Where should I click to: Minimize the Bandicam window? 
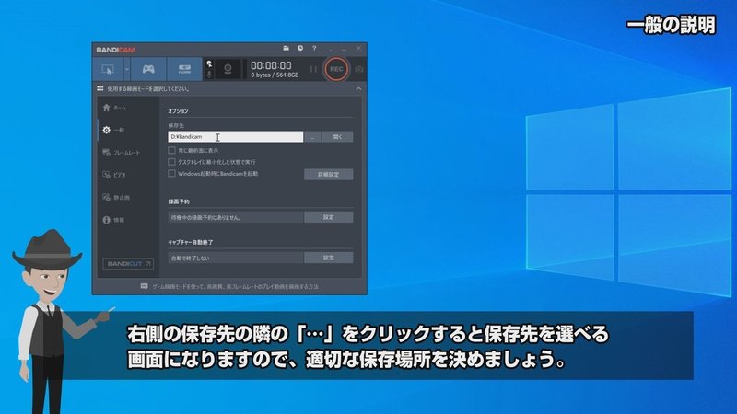[344, 49]
